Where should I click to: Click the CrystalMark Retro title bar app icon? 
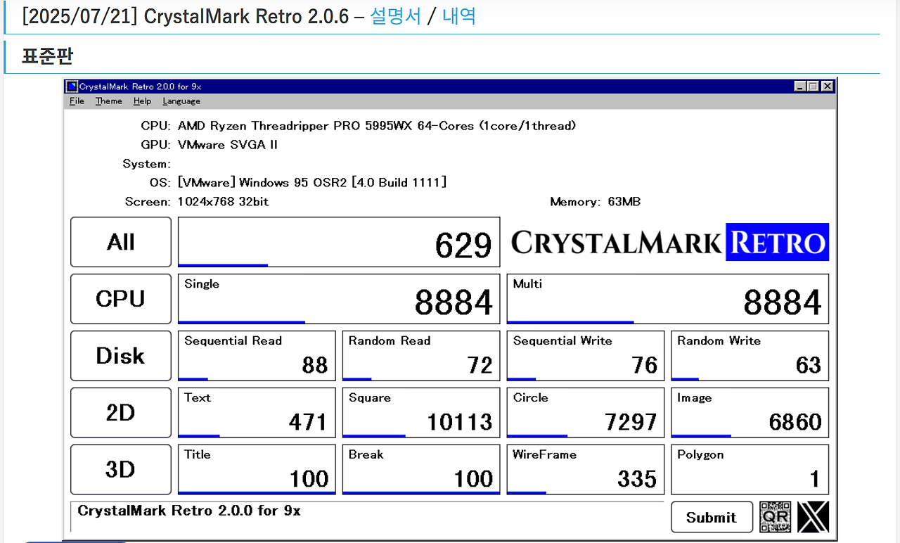click(x=72, y=87)
